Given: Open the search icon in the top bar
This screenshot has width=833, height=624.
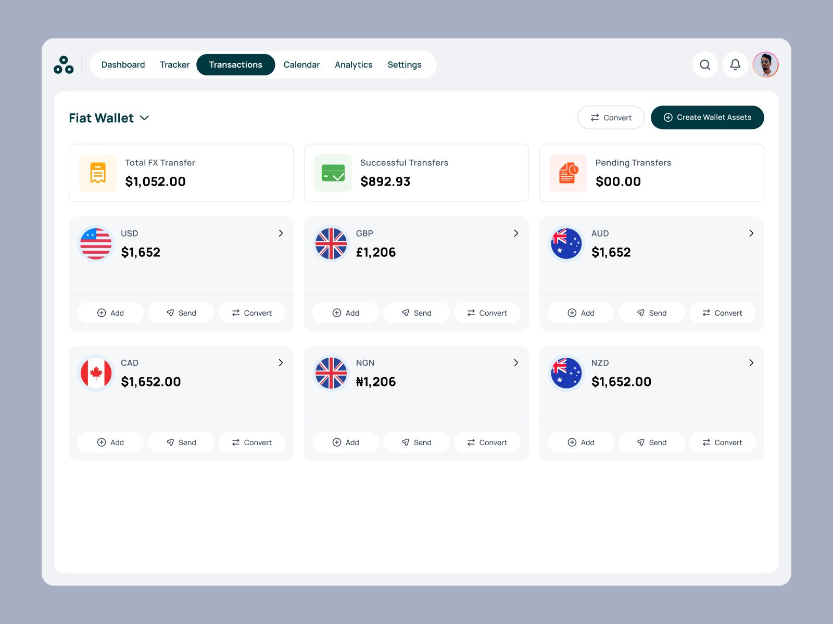Looking at the screenshot, I should point(705,64).
